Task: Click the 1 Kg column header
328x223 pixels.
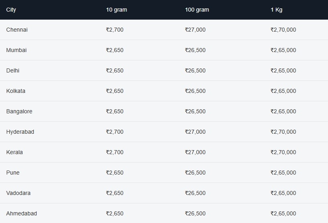Action: click(277, 10)
